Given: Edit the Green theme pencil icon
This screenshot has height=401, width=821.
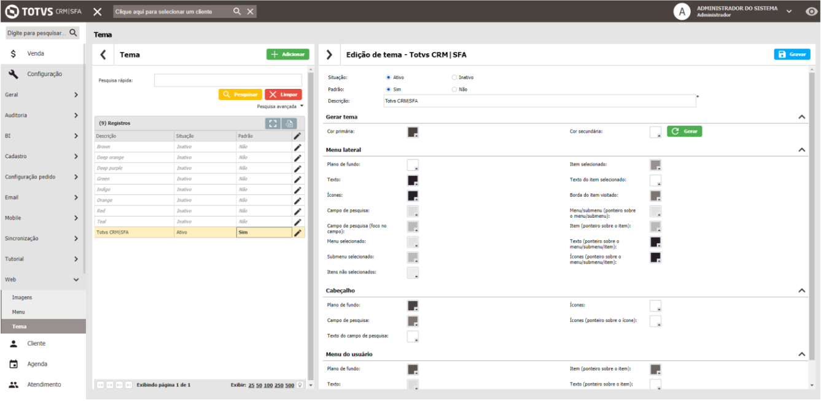Looking at the screenshot, I should tap(298, 179).
